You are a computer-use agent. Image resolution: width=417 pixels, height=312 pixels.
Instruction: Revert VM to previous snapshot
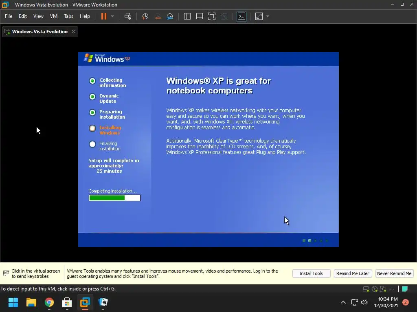(x=158, y=16)
